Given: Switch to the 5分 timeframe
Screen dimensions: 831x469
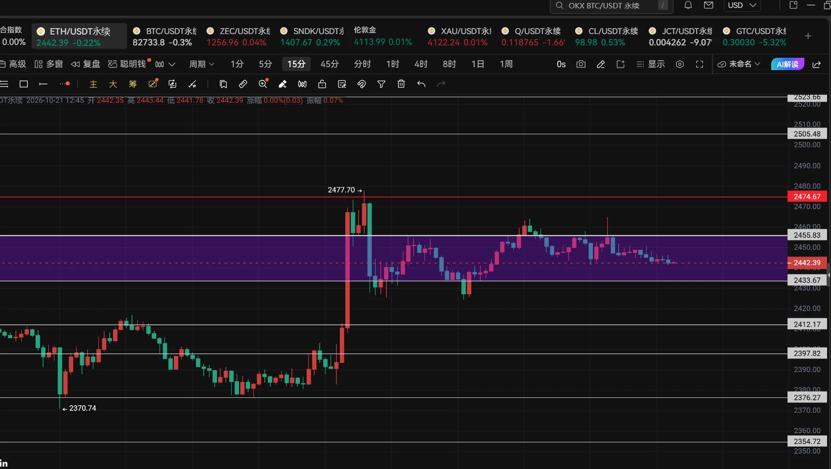Looking at the screenshot, I should (x=265, y=64).
